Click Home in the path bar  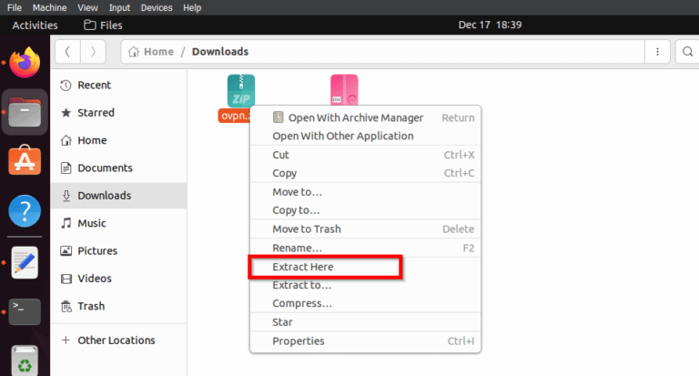152,52
